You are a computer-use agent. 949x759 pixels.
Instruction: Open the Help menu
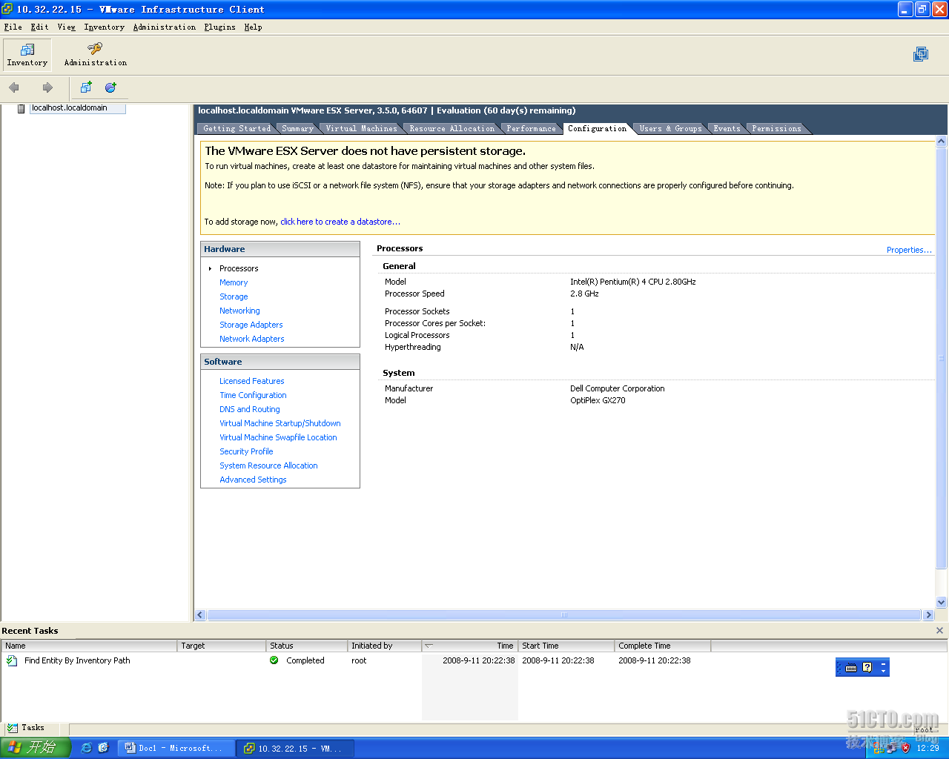pyautogui.click(x=254, y=27)
